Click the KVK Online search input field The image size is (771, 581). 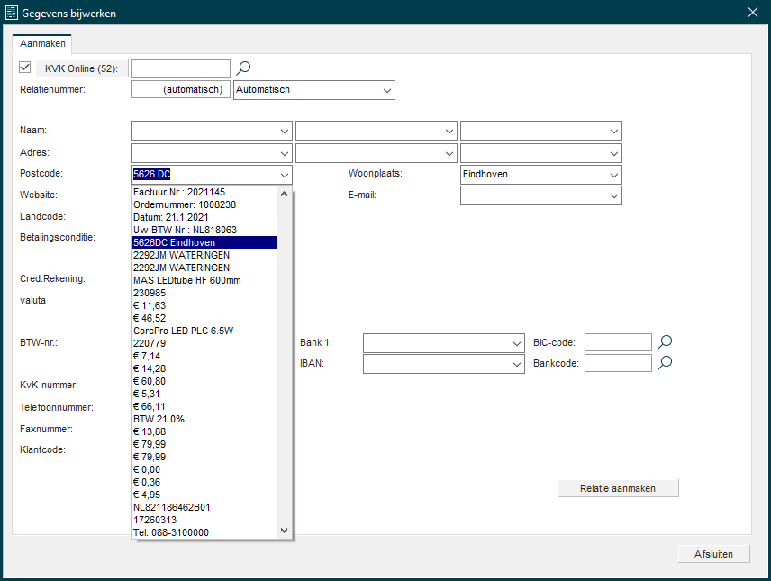(x=180, y=68)
